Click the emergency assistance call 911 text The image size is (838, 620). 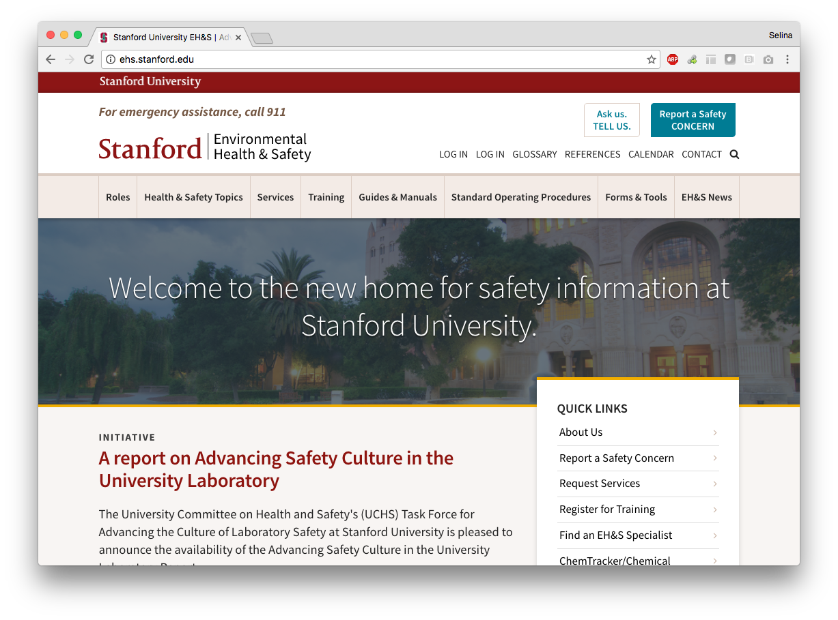[x=193, y=112]
